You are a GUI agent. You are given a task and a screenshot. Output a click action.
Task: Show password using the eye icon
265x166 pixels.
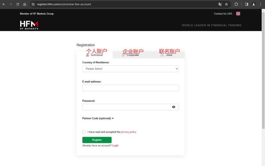click(174, 107)
